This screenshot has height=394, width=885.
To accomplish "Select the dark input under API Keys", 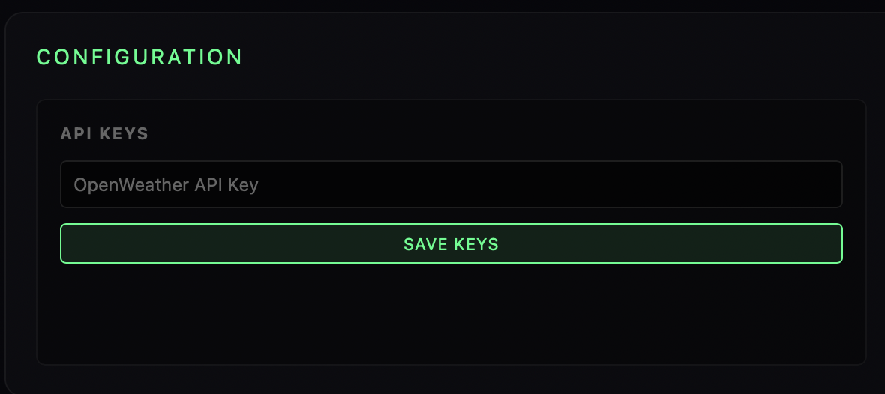I will pyautogui.click(x=451, y=184).
